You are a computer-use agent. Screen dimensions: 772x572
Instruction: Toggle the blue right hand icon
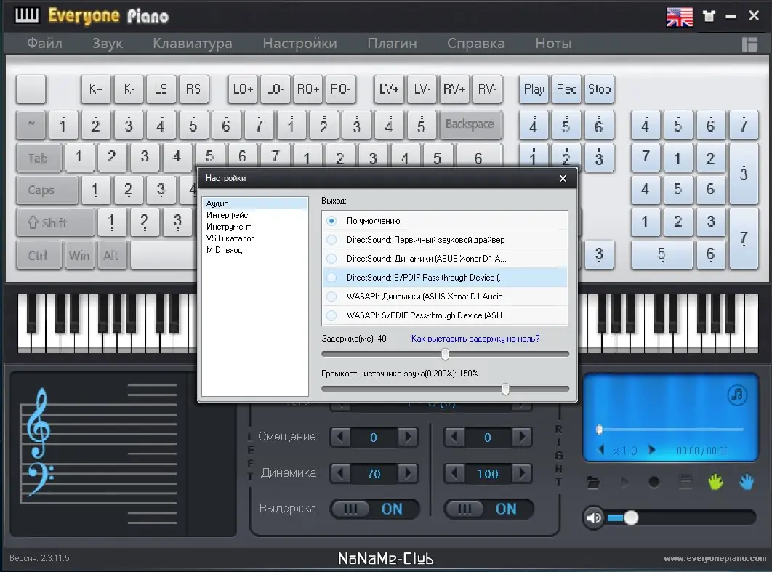[x=747, y=481]
